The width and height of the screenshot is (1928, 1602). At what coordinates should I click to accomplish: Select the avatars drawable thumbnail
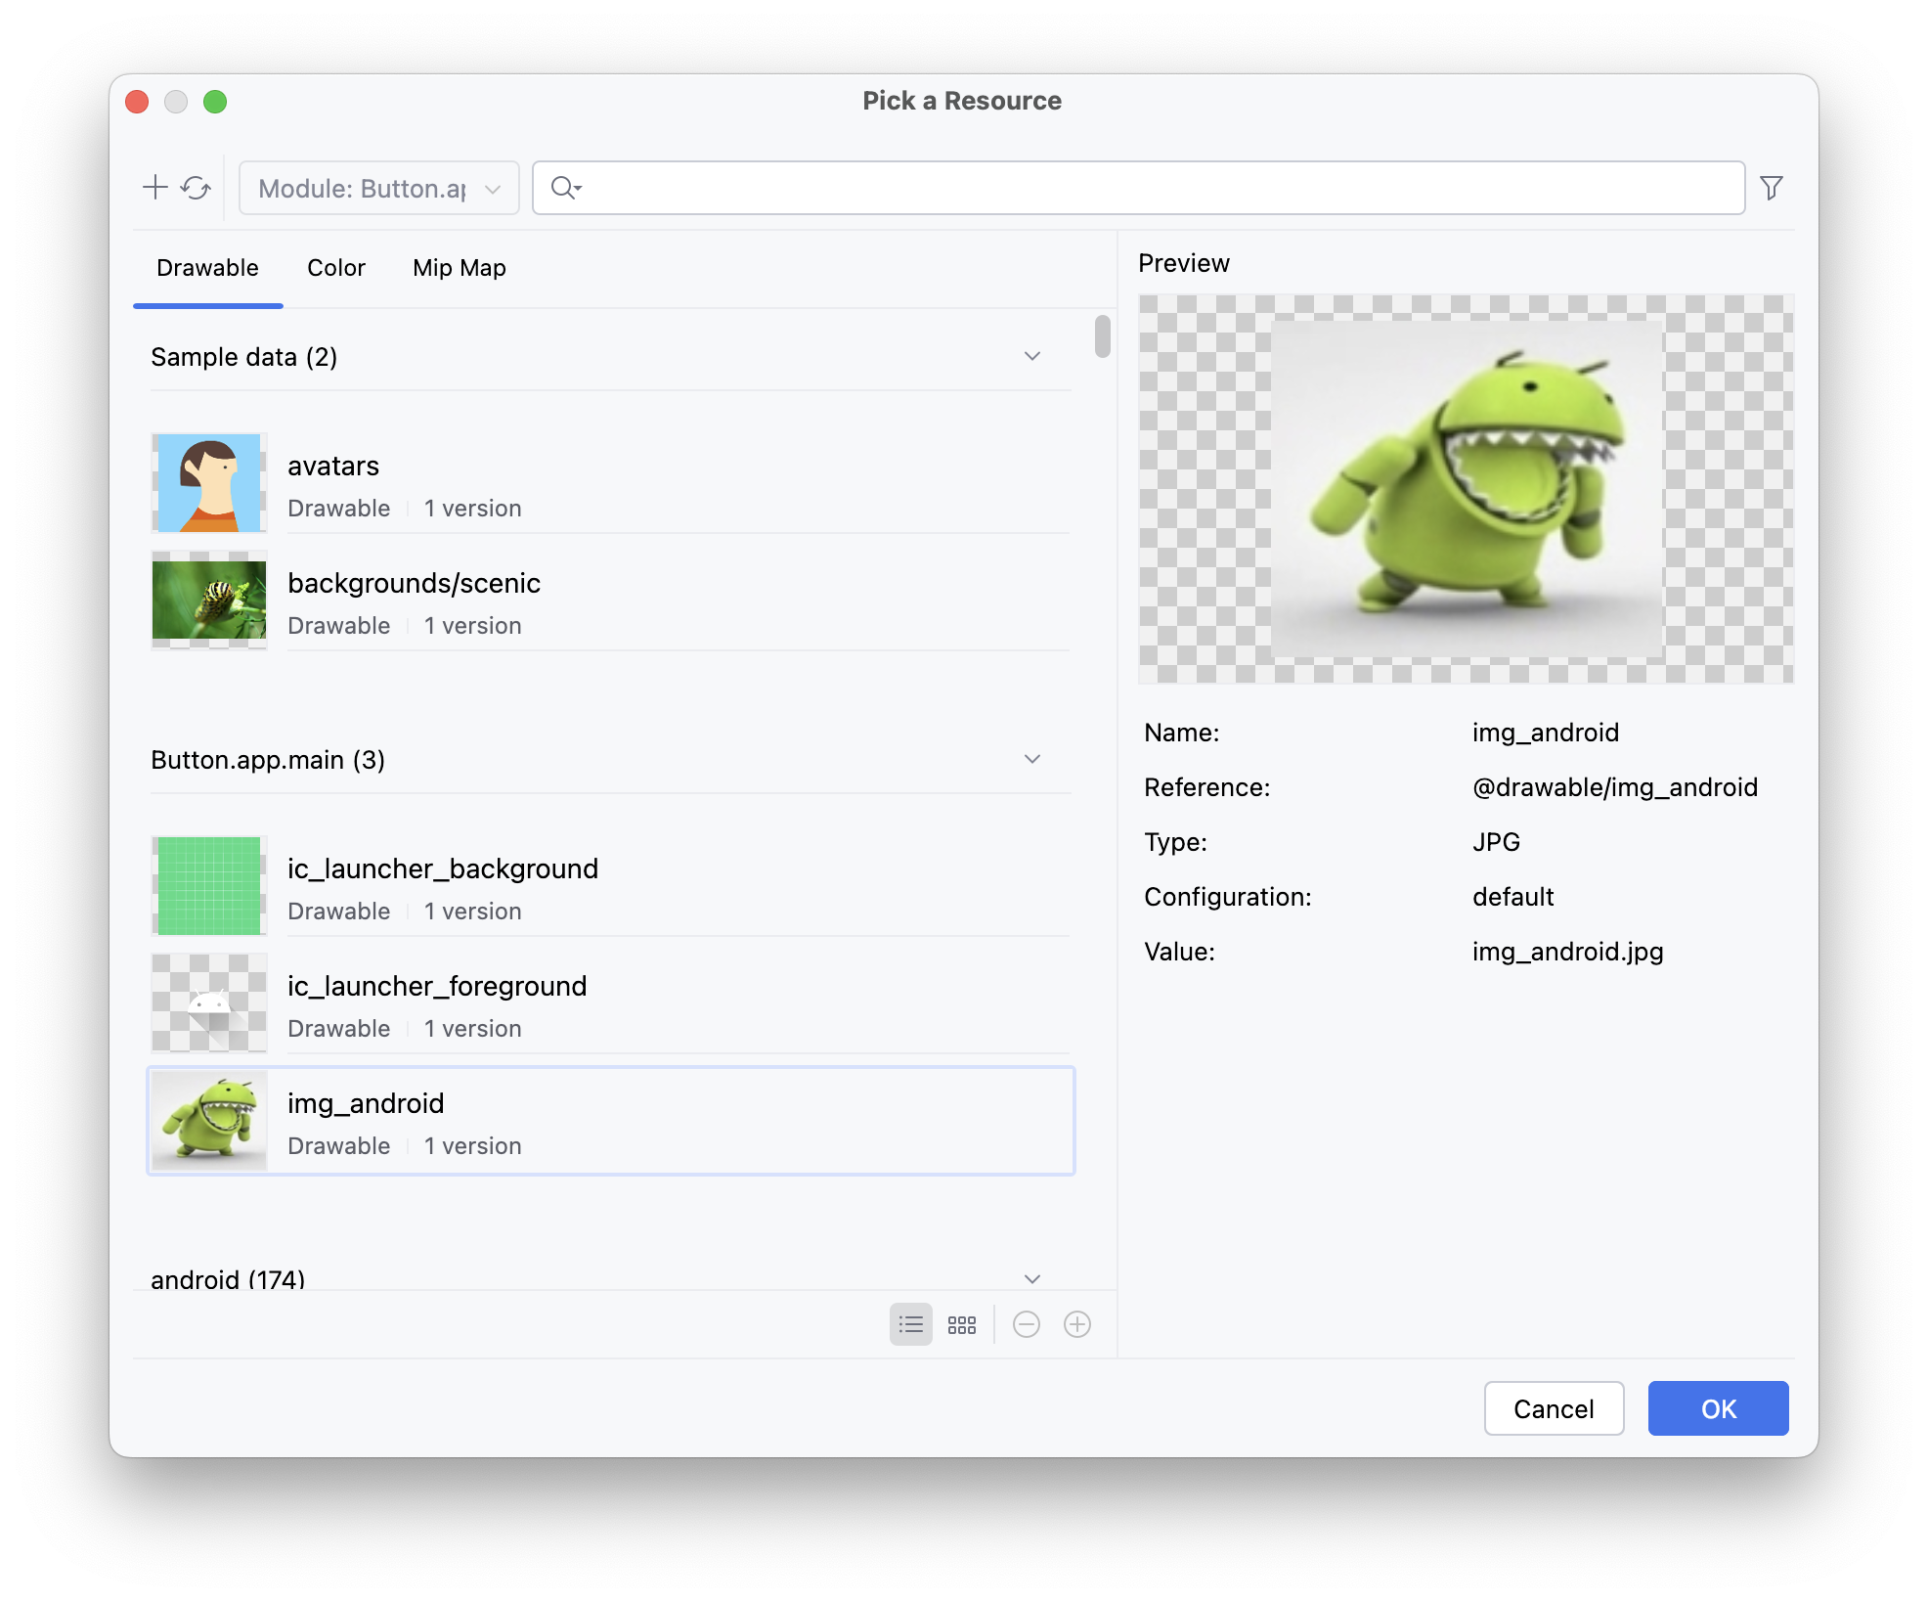pyautogui.click(x=209, y=483)
